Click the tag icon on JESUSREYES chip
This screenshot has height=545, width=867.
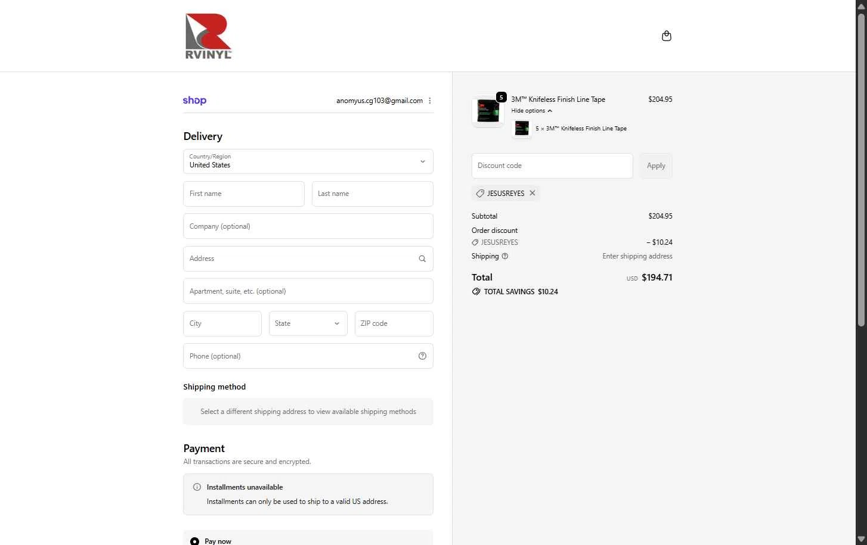480,194
